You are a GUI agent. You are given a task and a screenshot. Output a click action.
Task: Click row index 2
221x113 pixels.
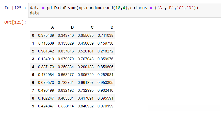[33, 51]
